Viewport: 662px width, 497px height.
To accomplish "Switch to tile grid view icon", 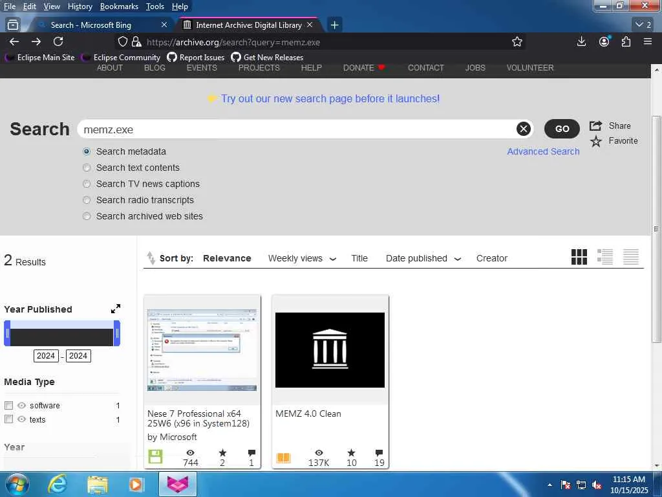I will pos(579,257).
